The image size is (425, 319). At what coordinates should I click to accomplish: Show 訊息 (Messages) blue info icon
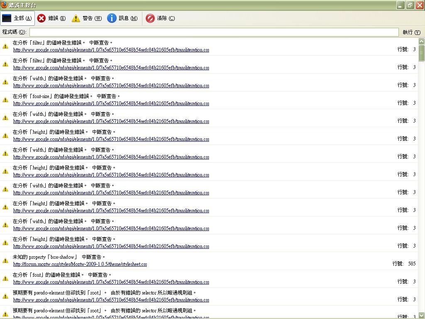(x=112, y=18)
